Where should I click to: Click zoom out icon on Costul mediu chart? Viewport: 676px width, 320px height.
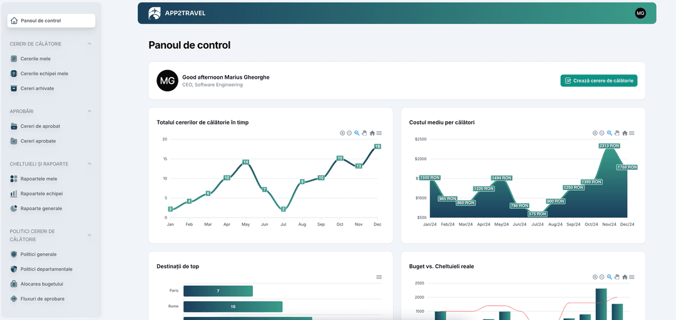[x=602, y=133]
